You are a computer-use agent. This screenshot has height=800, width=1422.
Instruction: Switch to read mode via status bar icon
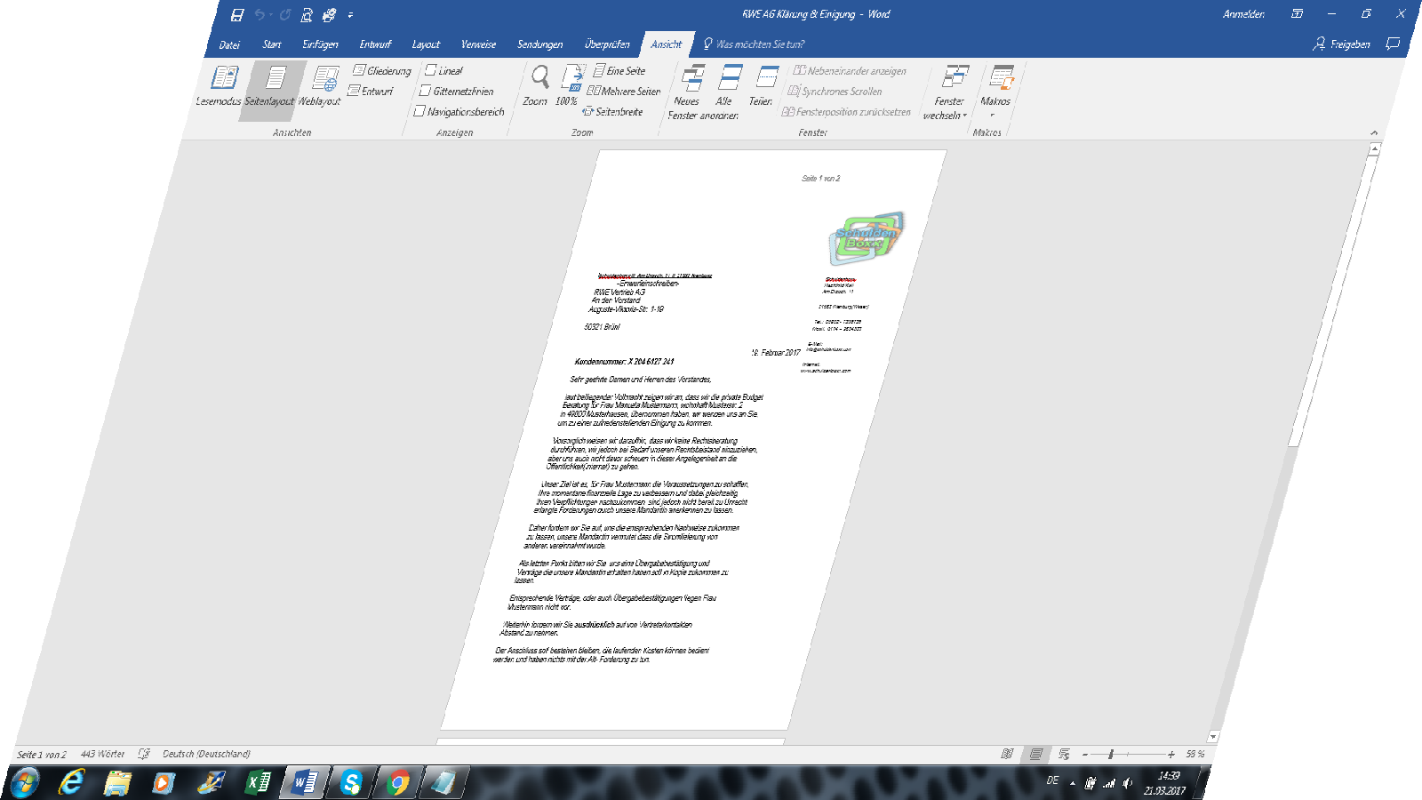(x=1007, y=754)
